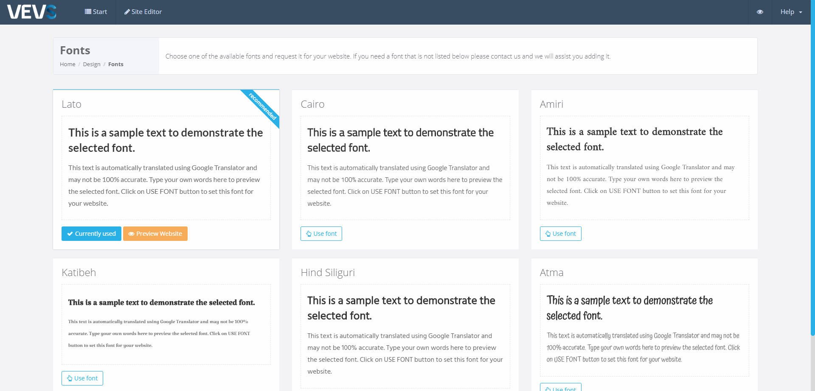The width and height of the screenshot is (815, 391).
Task: Click the VEVS logo
Action: coord(32,12)
